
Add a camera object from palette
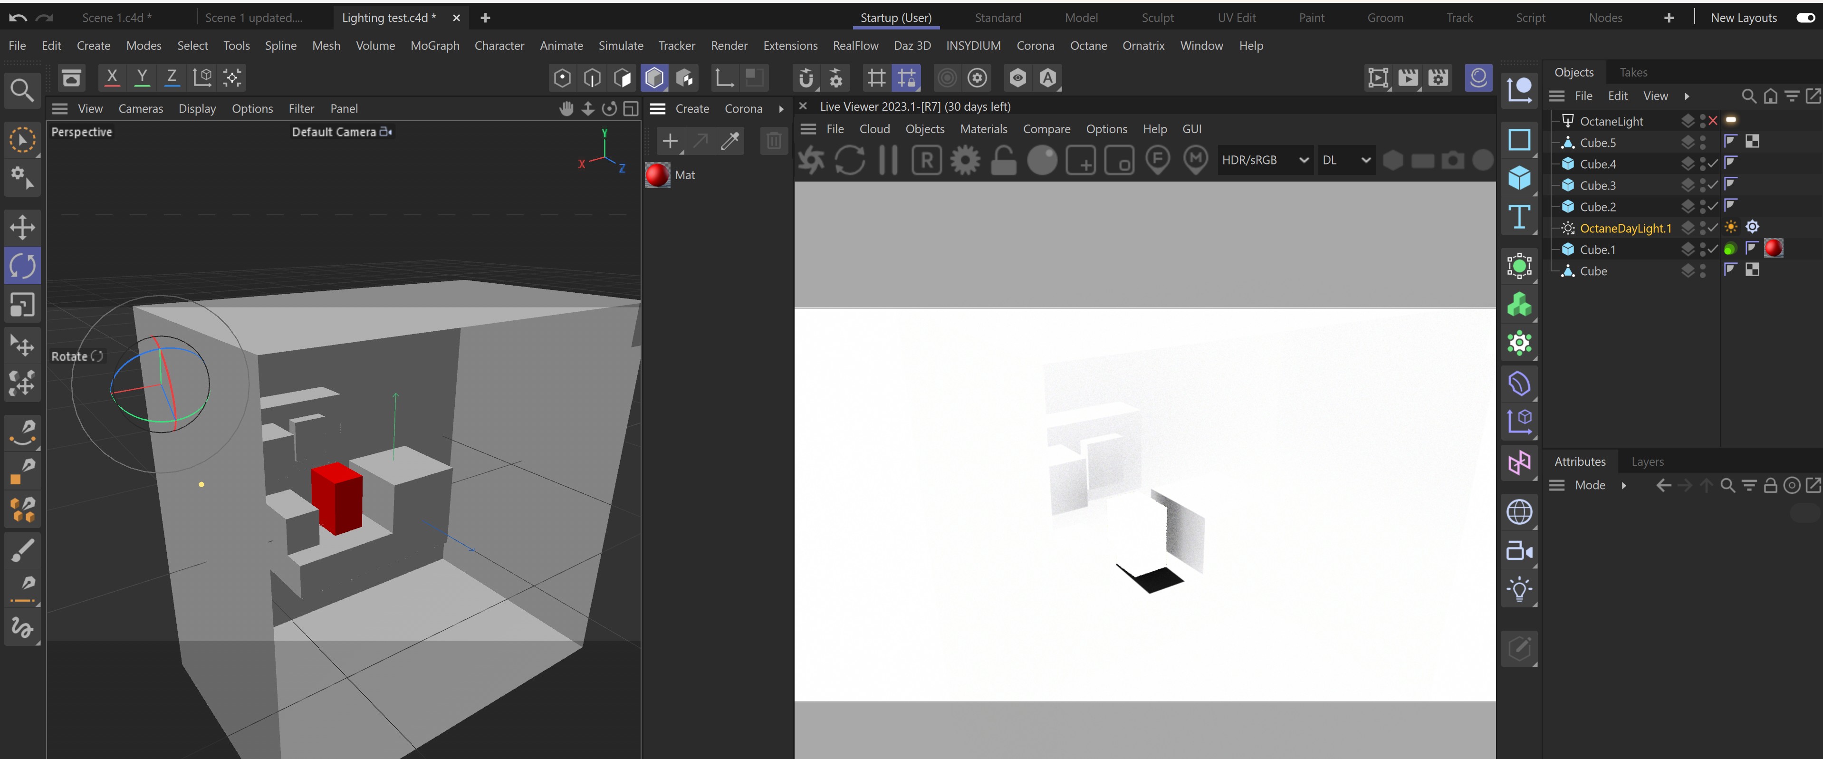[x=1519, y=550]
